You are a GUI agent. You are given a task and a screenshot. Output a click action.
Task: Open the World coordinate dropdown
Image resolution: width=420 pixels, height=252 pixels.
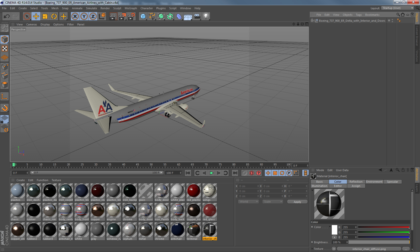pyautogui.click(x=248, y=202)
